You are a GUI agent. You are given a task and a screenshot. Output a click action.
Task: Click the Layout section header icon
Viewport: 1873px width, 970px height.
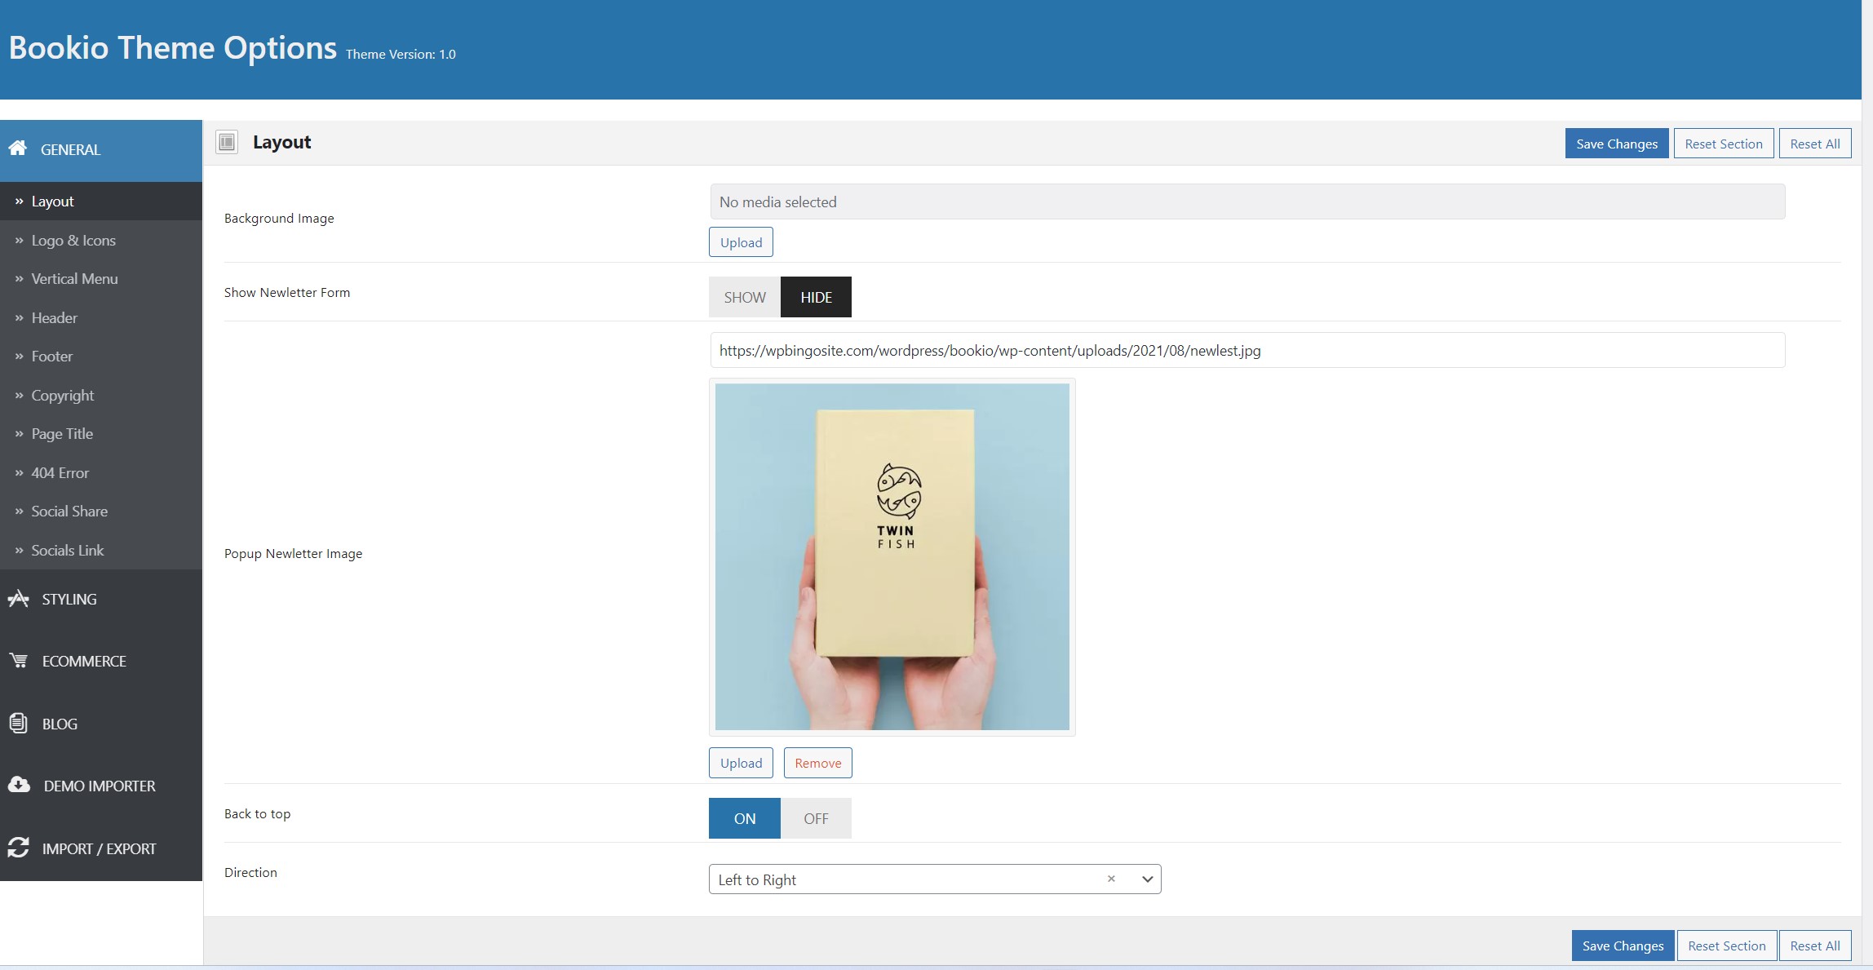point(227,142)
